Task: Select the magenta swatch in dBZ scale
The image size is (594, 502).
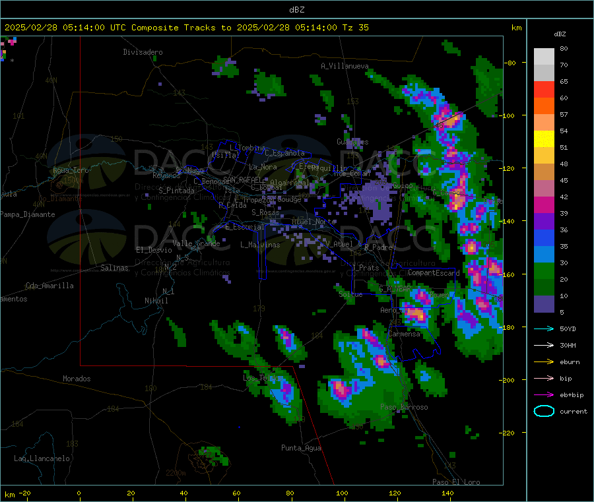Action: tap(544, 204)
